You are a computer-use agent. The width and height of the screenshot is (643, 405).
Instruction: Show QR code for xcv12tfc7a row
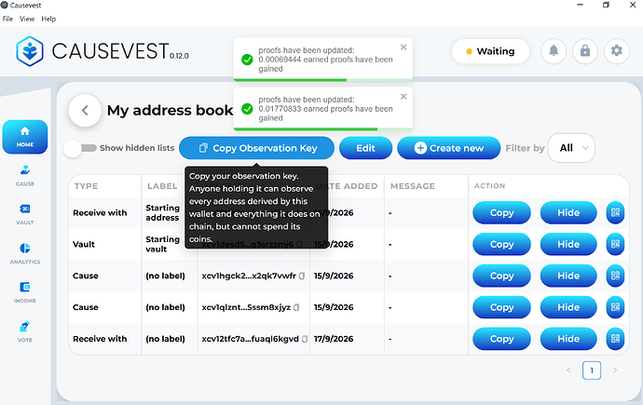coord(615,339)
